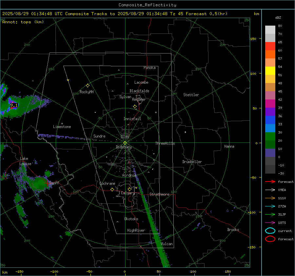Click the ThreeHills label
Image resolution: width=295 pixels, height=276 pixels.
click(165, 143)
